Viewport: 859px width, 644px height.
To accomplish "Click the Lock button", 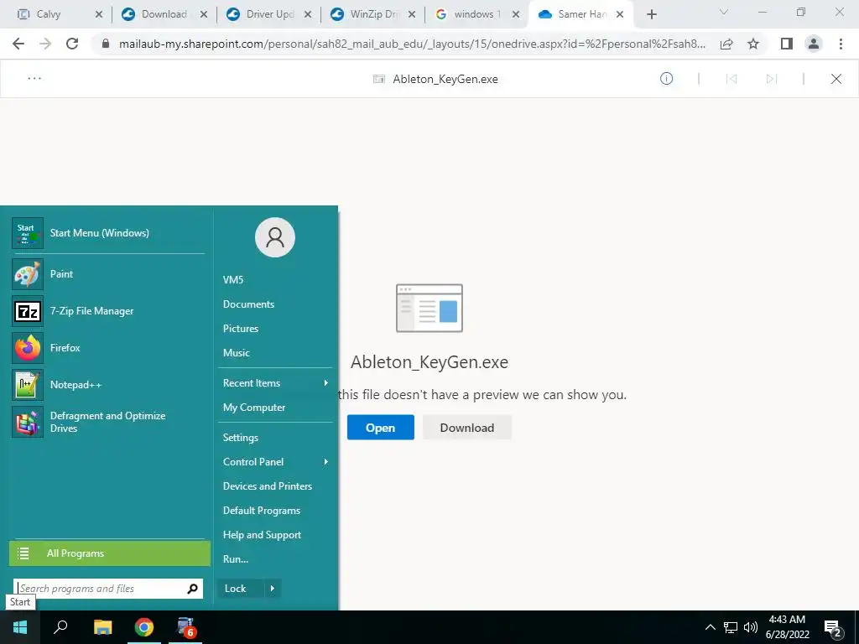I will [241, 589].
